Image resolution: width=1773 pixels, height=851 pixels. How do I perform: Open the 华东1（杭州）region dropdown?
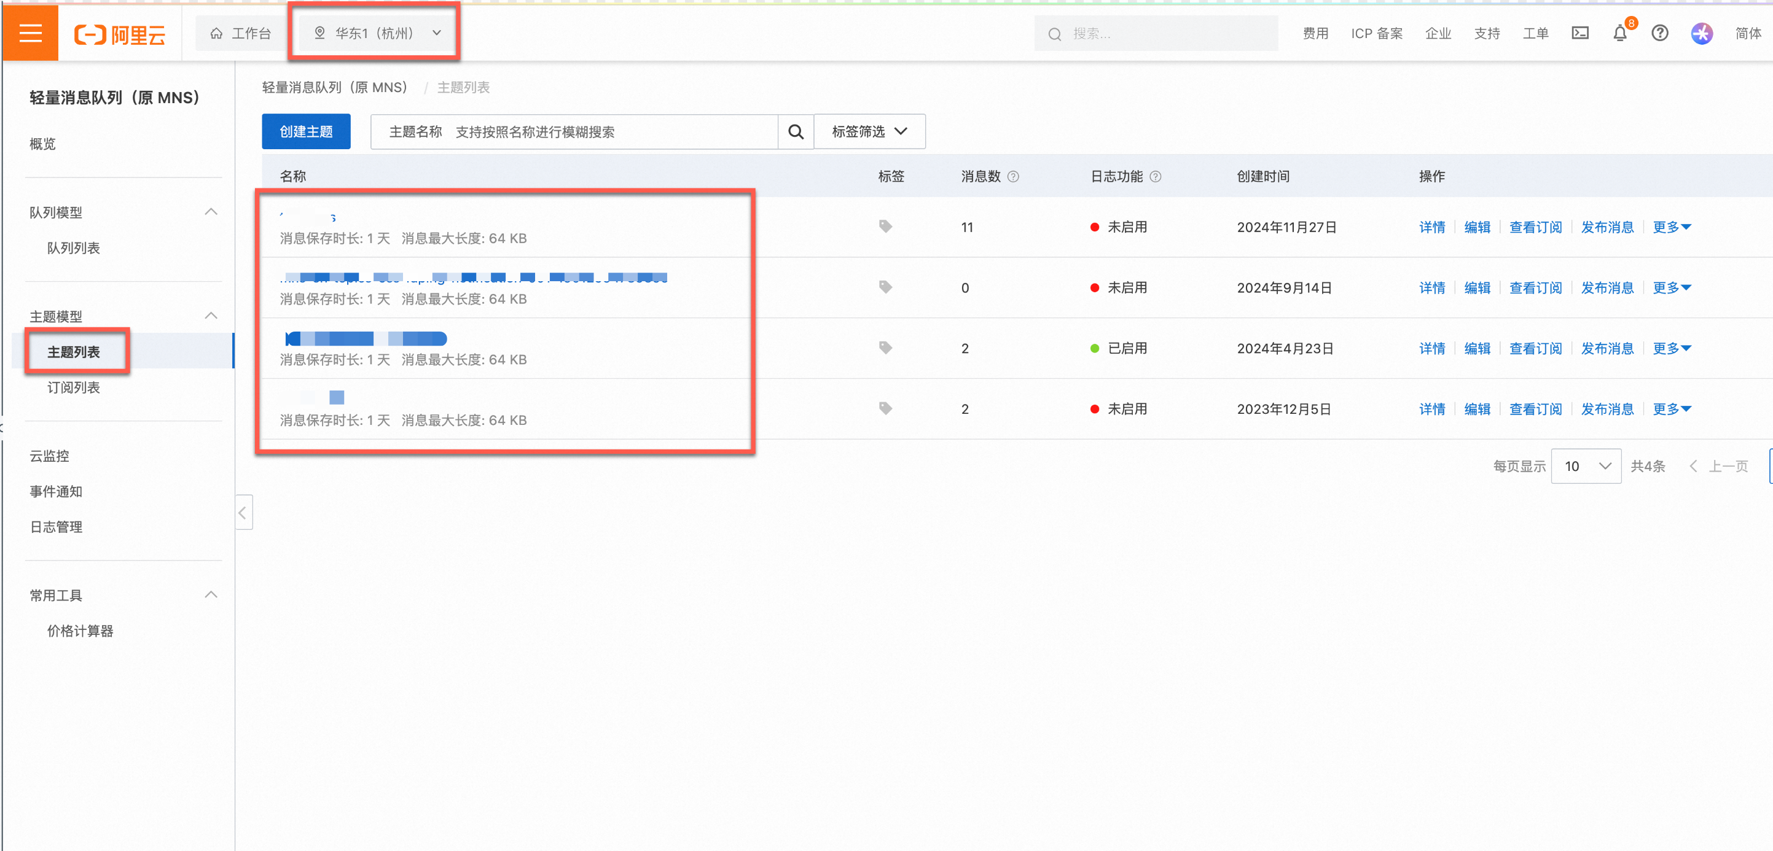(377, 33)
